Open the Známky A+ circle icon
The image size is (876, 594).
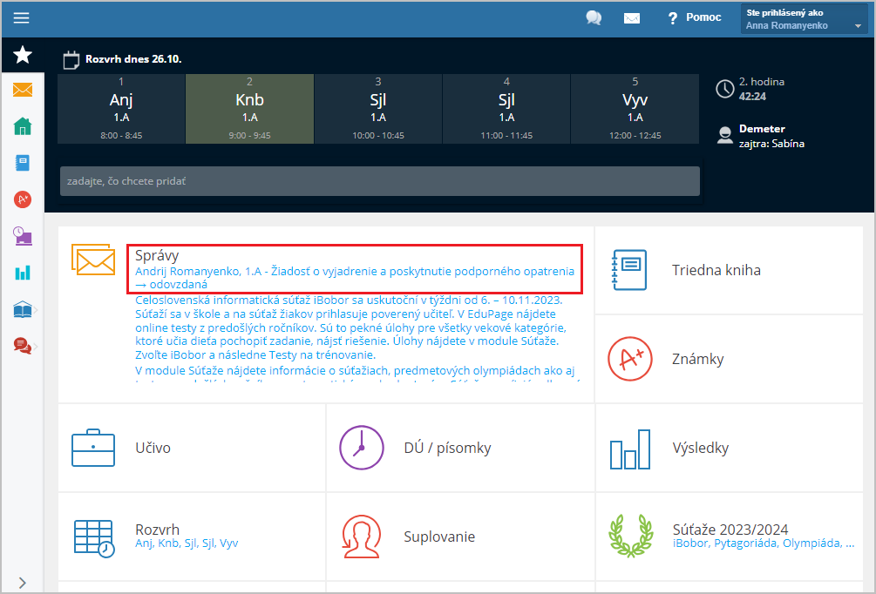click(x=629, y=359)
